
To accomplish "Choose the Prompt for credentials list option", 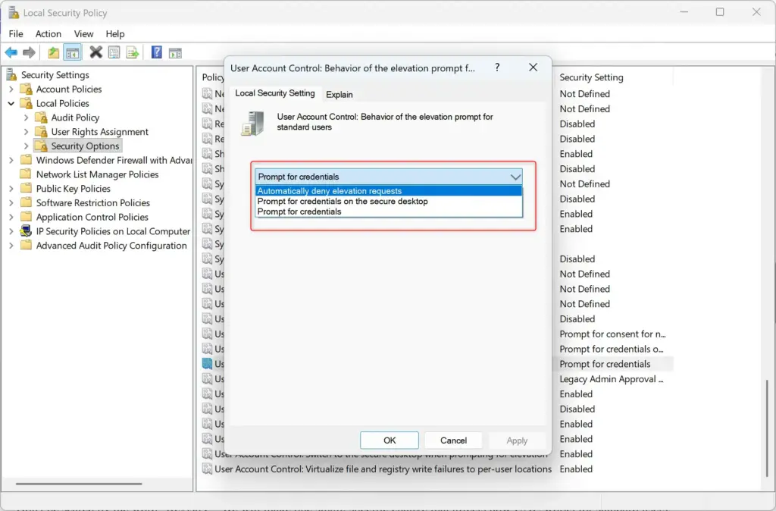I will pyautogui.click(x=389, y=212).
